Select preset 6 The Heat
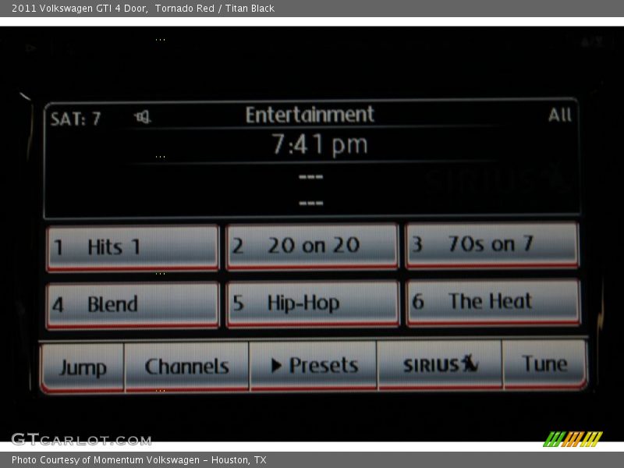624x468 pixels. click(493, 303)
